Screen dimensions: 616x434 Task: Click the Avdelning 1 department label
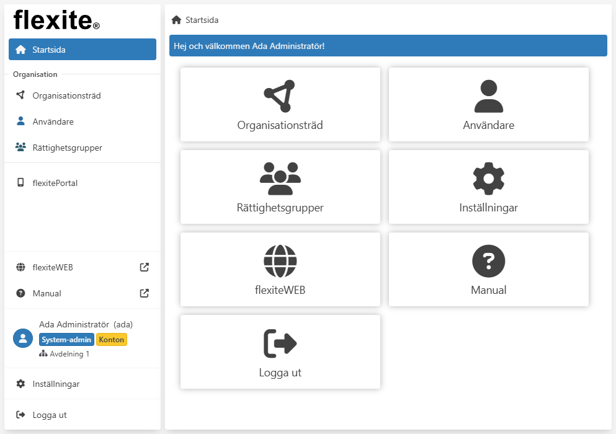click(x=69, y=354)
